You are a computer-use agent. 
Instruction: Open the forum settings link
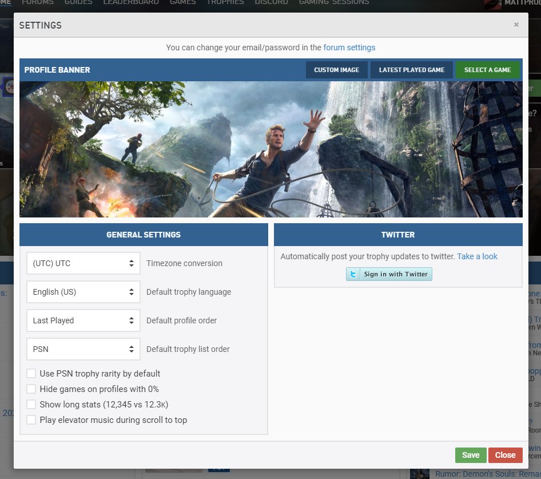(349, 47)
